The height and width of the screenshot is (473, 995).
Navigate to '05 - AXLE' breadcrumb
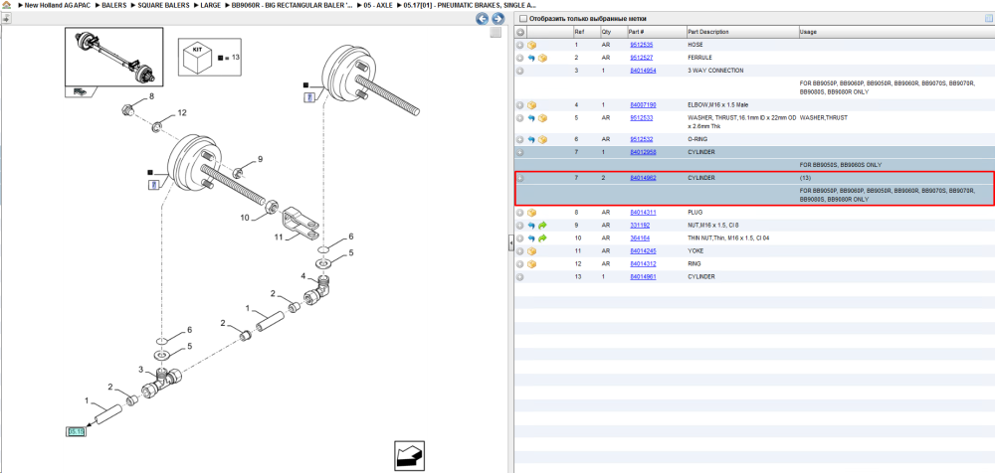(379, 5)
